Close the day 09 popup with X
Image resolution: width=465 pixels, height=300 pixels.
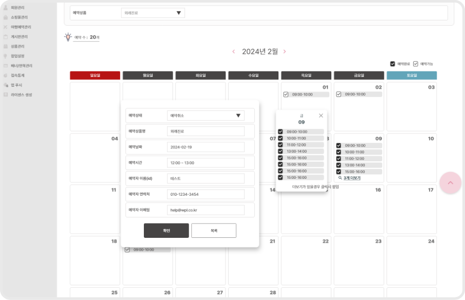(x=321, y=116)
